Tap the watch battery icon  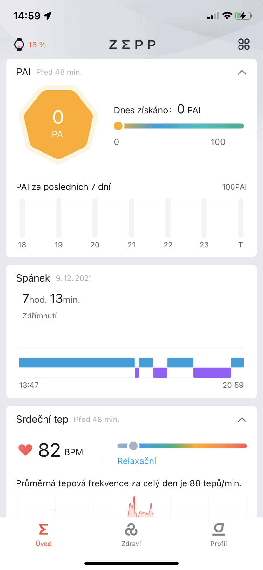[19, 45]
